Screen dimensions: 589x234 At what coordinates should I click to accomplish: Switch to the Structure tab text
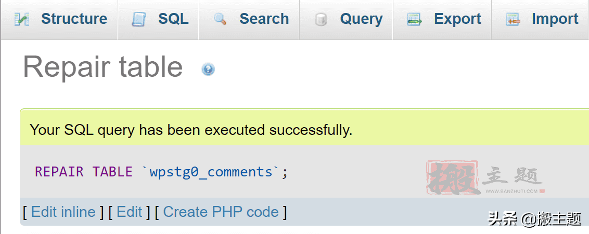click(74, 19)
